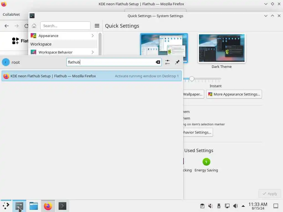The height and width of the screenshot is (212, 283).
Task: Select the Dark Theme thumbnail
Action: pos(222,48)
